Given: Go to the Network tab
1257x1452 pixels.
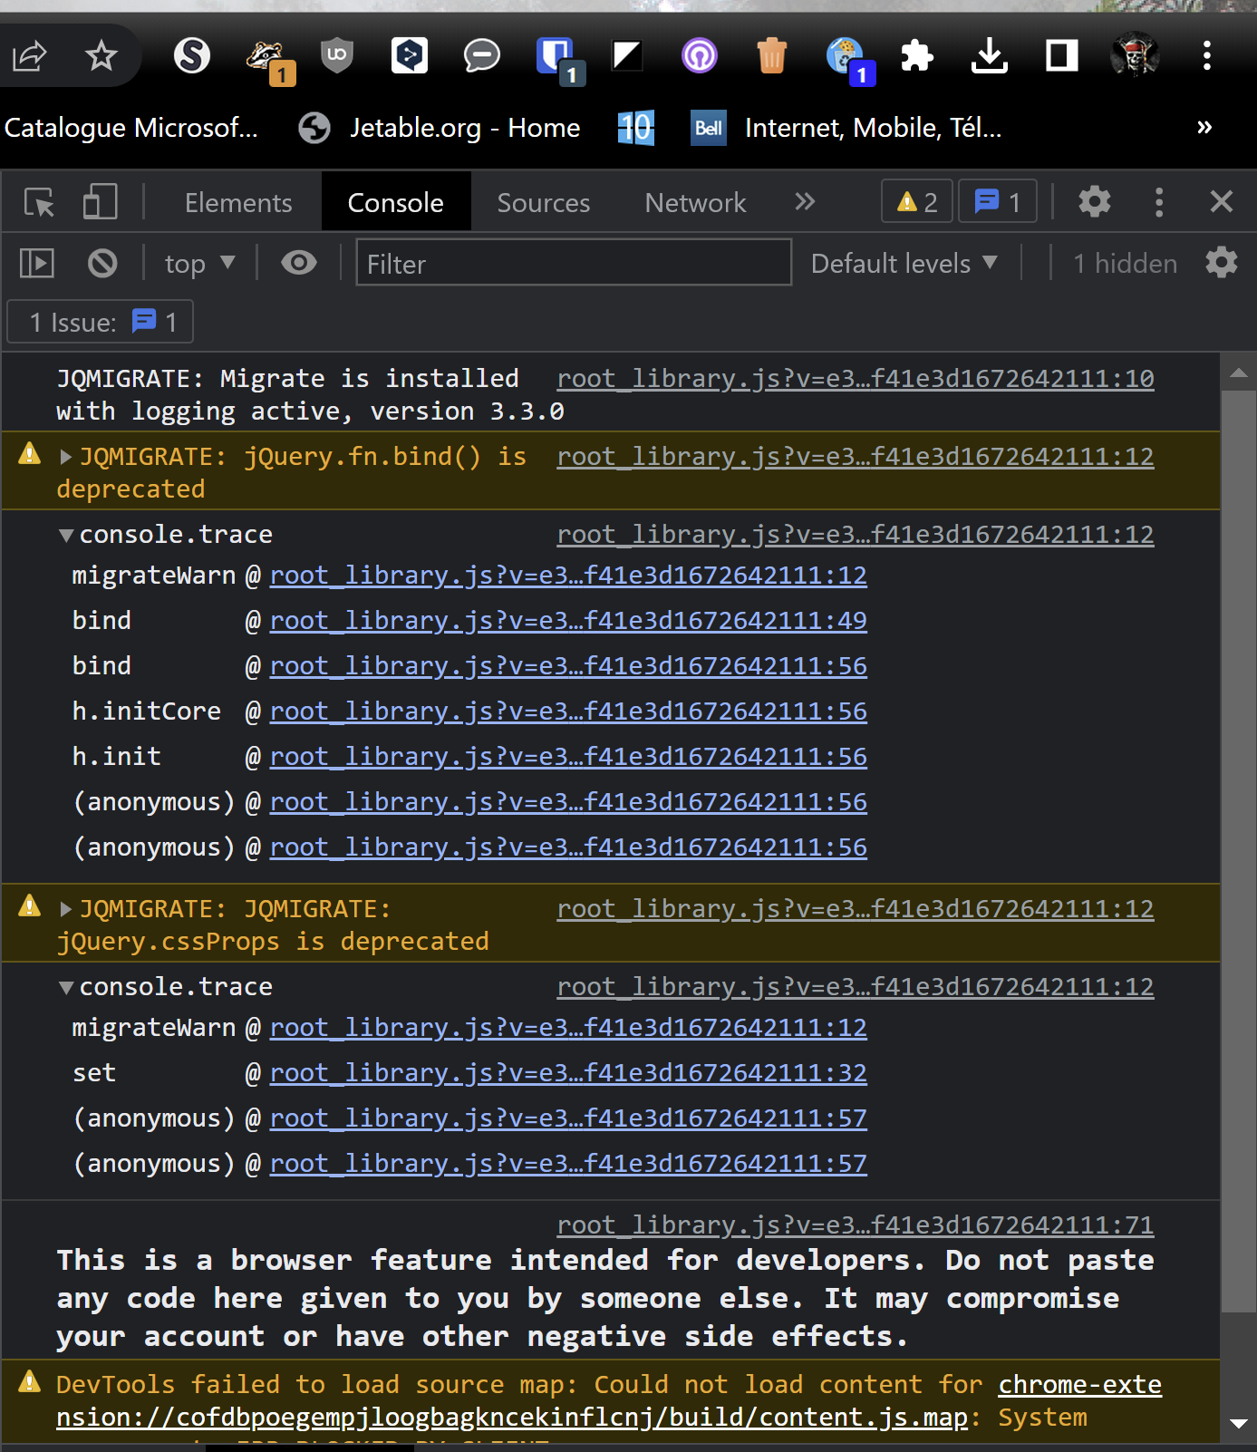Looking at the screenshot, I should (696, 202).
